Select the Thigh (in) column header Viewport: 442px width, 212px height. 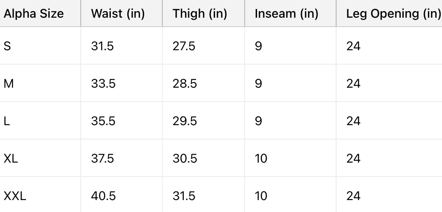pos(199,14)
